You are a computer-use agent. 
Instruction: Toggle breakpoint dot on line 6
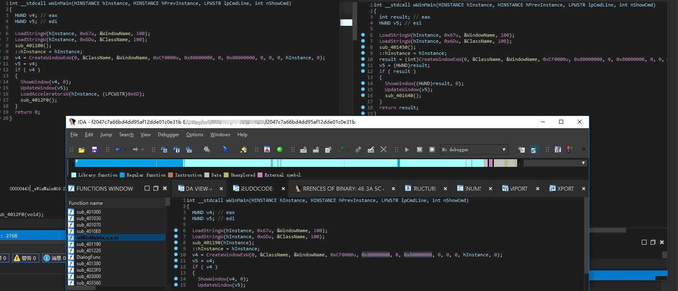[x=176, y=231]
